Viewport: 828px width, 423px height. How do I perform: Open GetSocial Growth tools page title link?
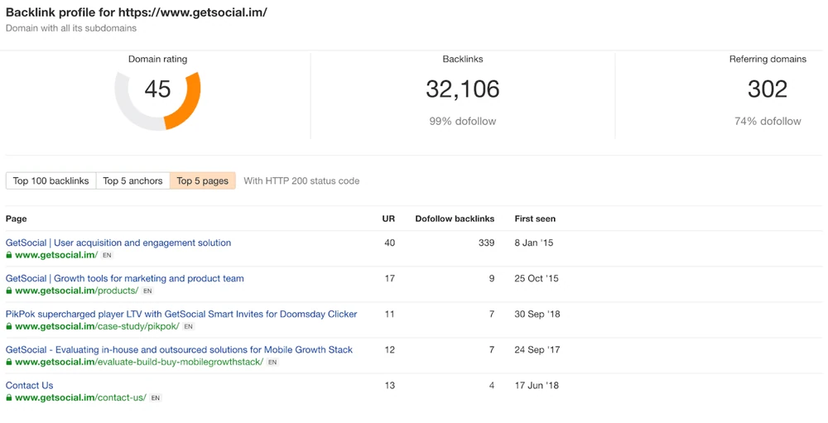125,278
